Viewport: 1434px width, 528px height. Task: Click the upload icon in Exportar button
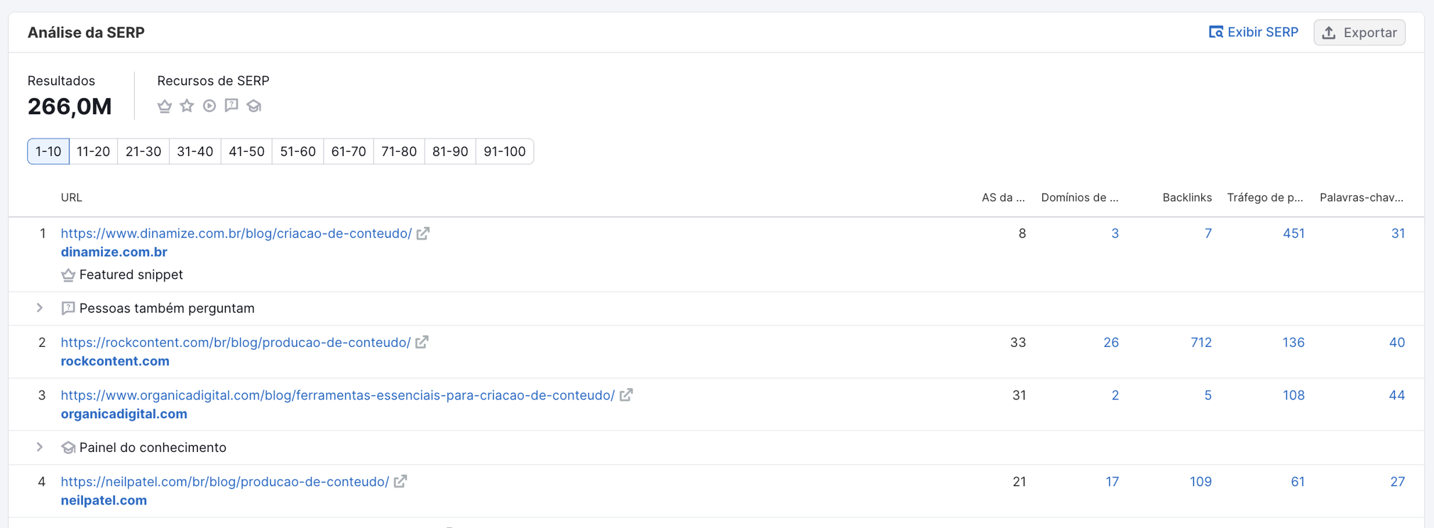pos(1329,33)
